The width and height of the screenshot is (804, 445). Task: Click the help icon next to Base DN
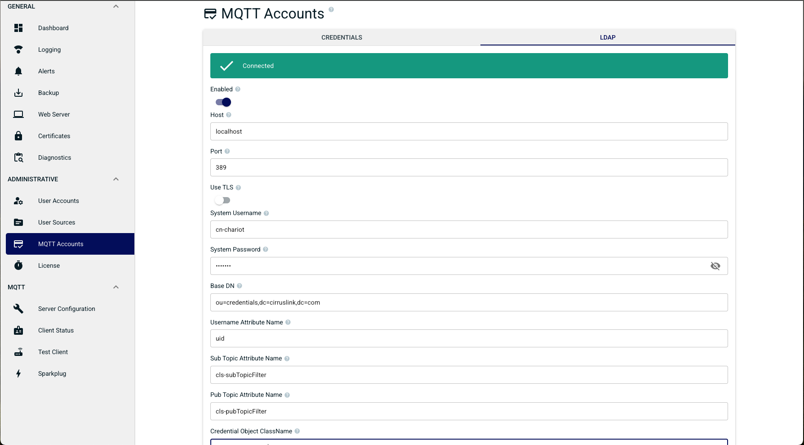click(x=240, y=286)
